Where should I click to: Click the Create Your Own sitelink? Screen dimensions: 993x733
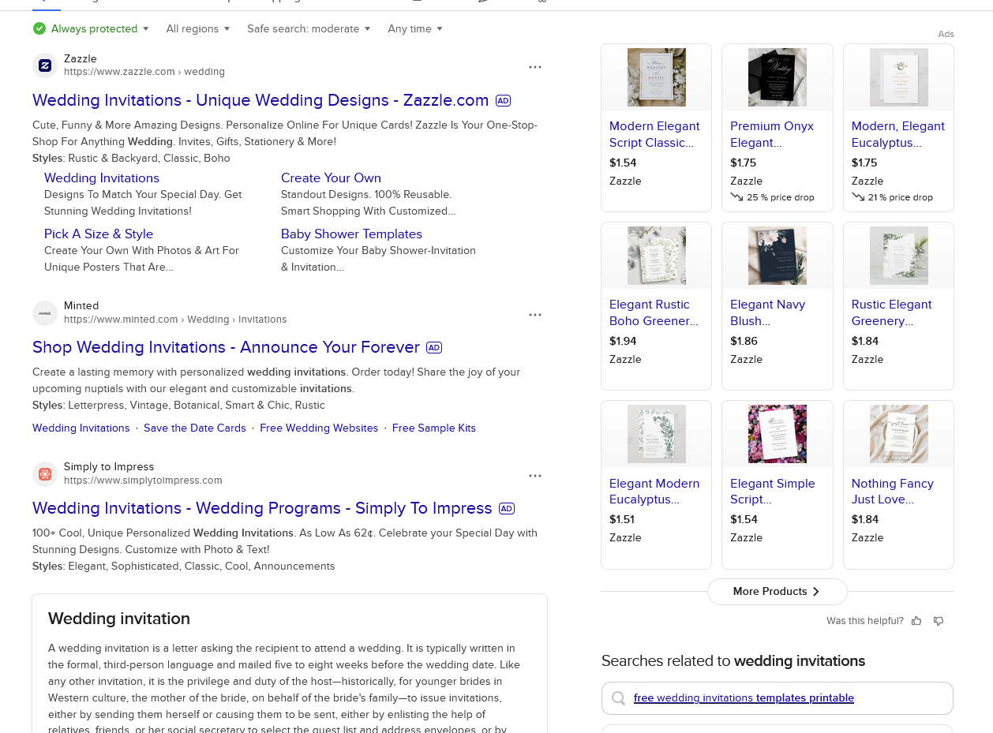coord(331,178)
